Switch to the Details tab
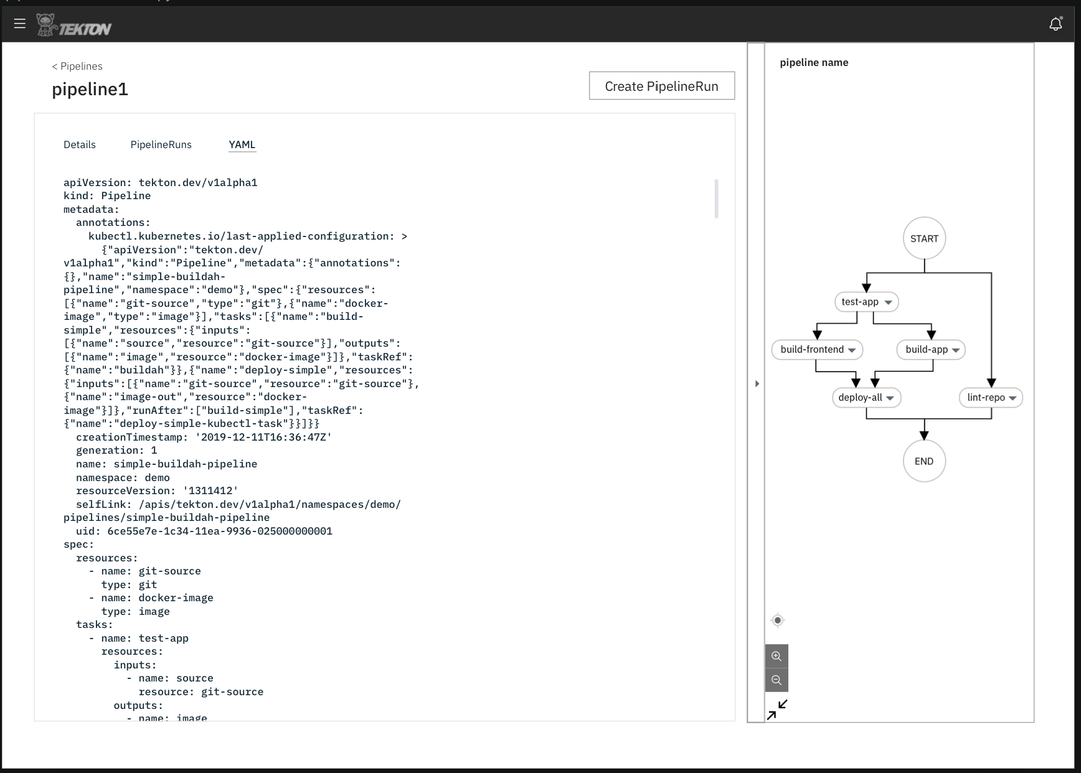Image resolution: width=1081 pixels, height=773 pixels. click(79, 144)
